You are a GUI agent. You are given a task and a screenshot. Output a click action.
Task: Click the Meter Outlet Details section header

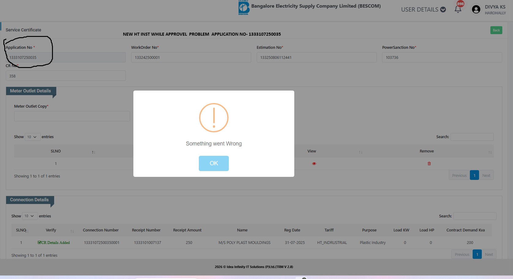click(31, 91)
